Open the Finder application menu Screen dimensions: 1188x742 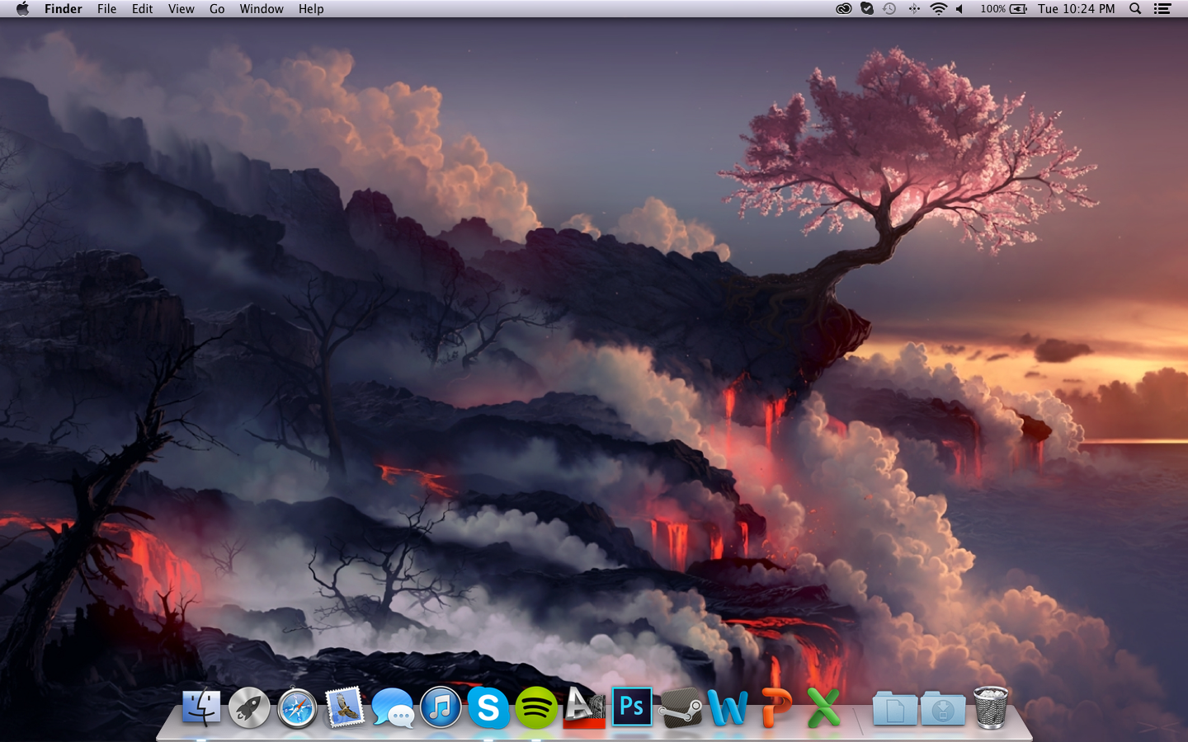coord(64,9)
